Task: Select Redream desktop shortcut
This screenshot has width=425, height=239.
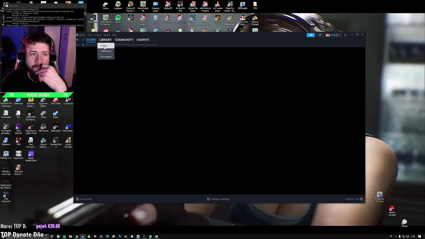Action: pos(6,142)
